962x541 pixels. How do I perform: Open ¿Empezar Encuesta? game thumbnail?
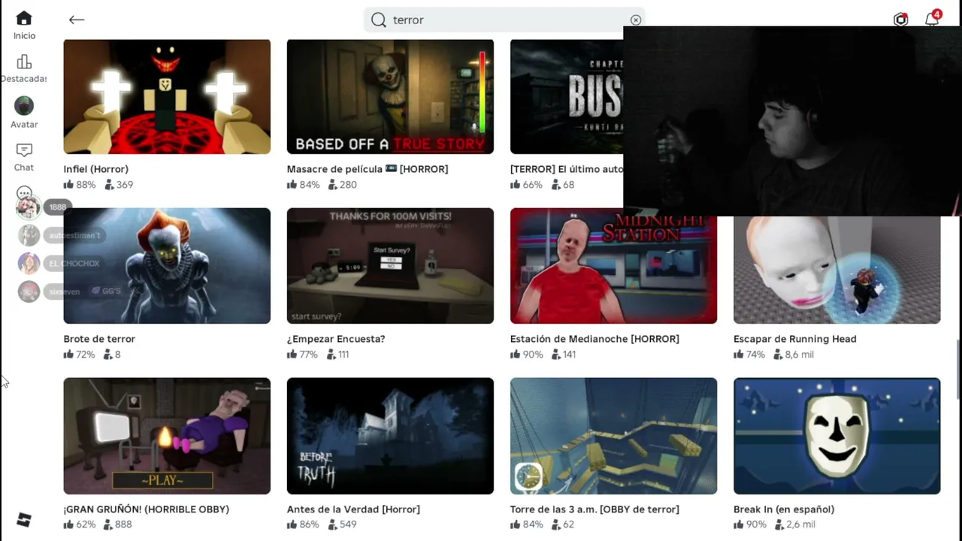(390, 266)
